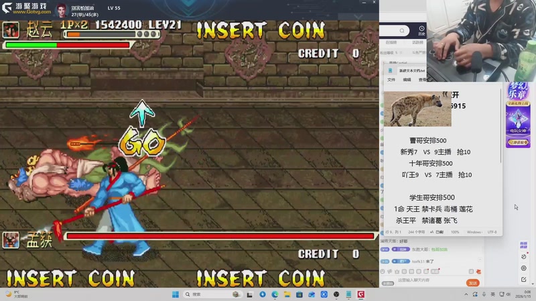Click the moon icon in the right sidebar

[x=523, y=257]
